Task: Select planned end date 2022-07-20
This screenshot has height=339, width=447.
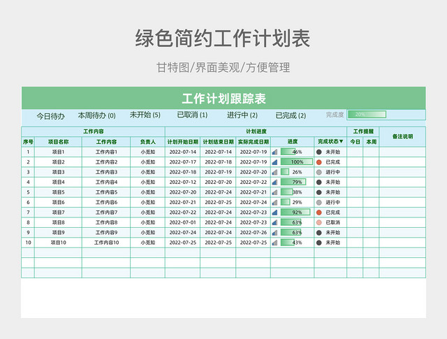Action: 218,182
